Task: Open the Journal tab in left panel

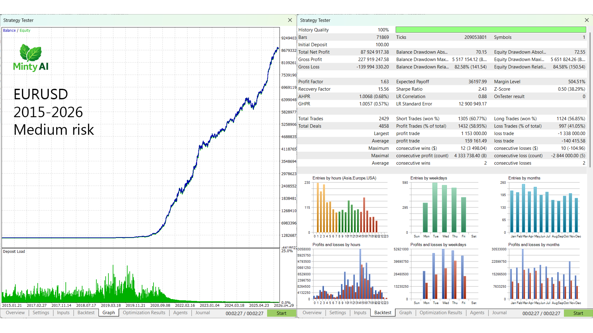Action: (x=203, y=313)
